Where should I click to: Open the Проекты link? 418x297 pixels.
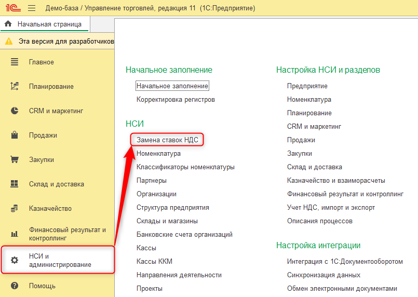click(150, 289)
